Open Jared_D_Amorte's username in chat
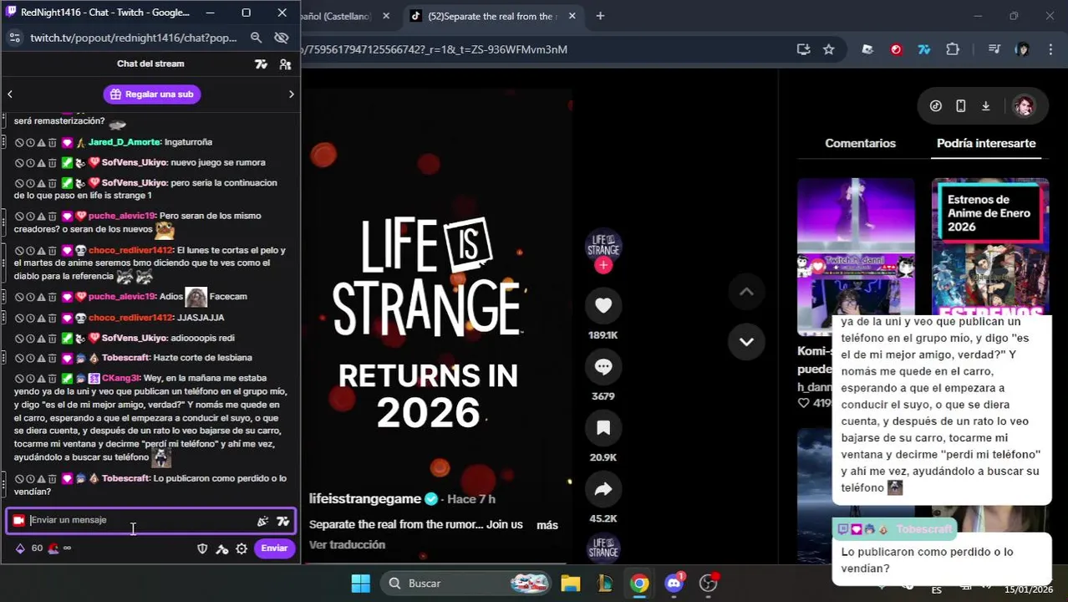Viewport: 1068px width, 602px height. pyautogui.click(x=124, y=142)
